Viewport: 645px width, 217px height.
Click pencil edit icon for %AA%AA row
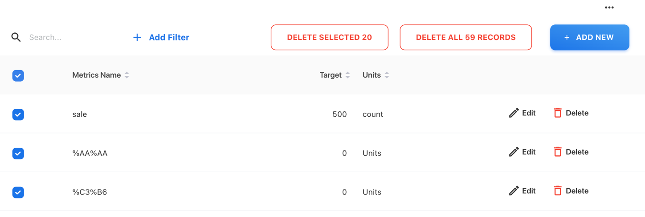tap(514, 152)
